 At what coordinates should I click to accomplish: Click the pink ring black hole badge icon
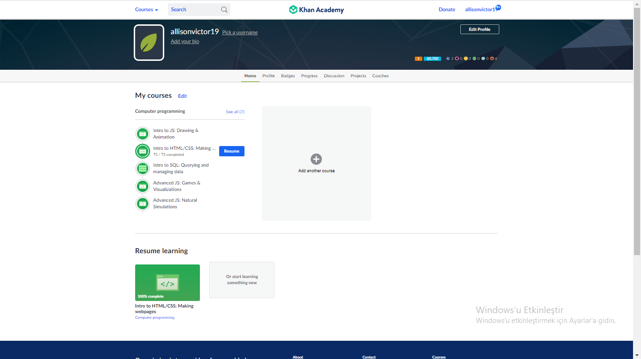point(457,59)
